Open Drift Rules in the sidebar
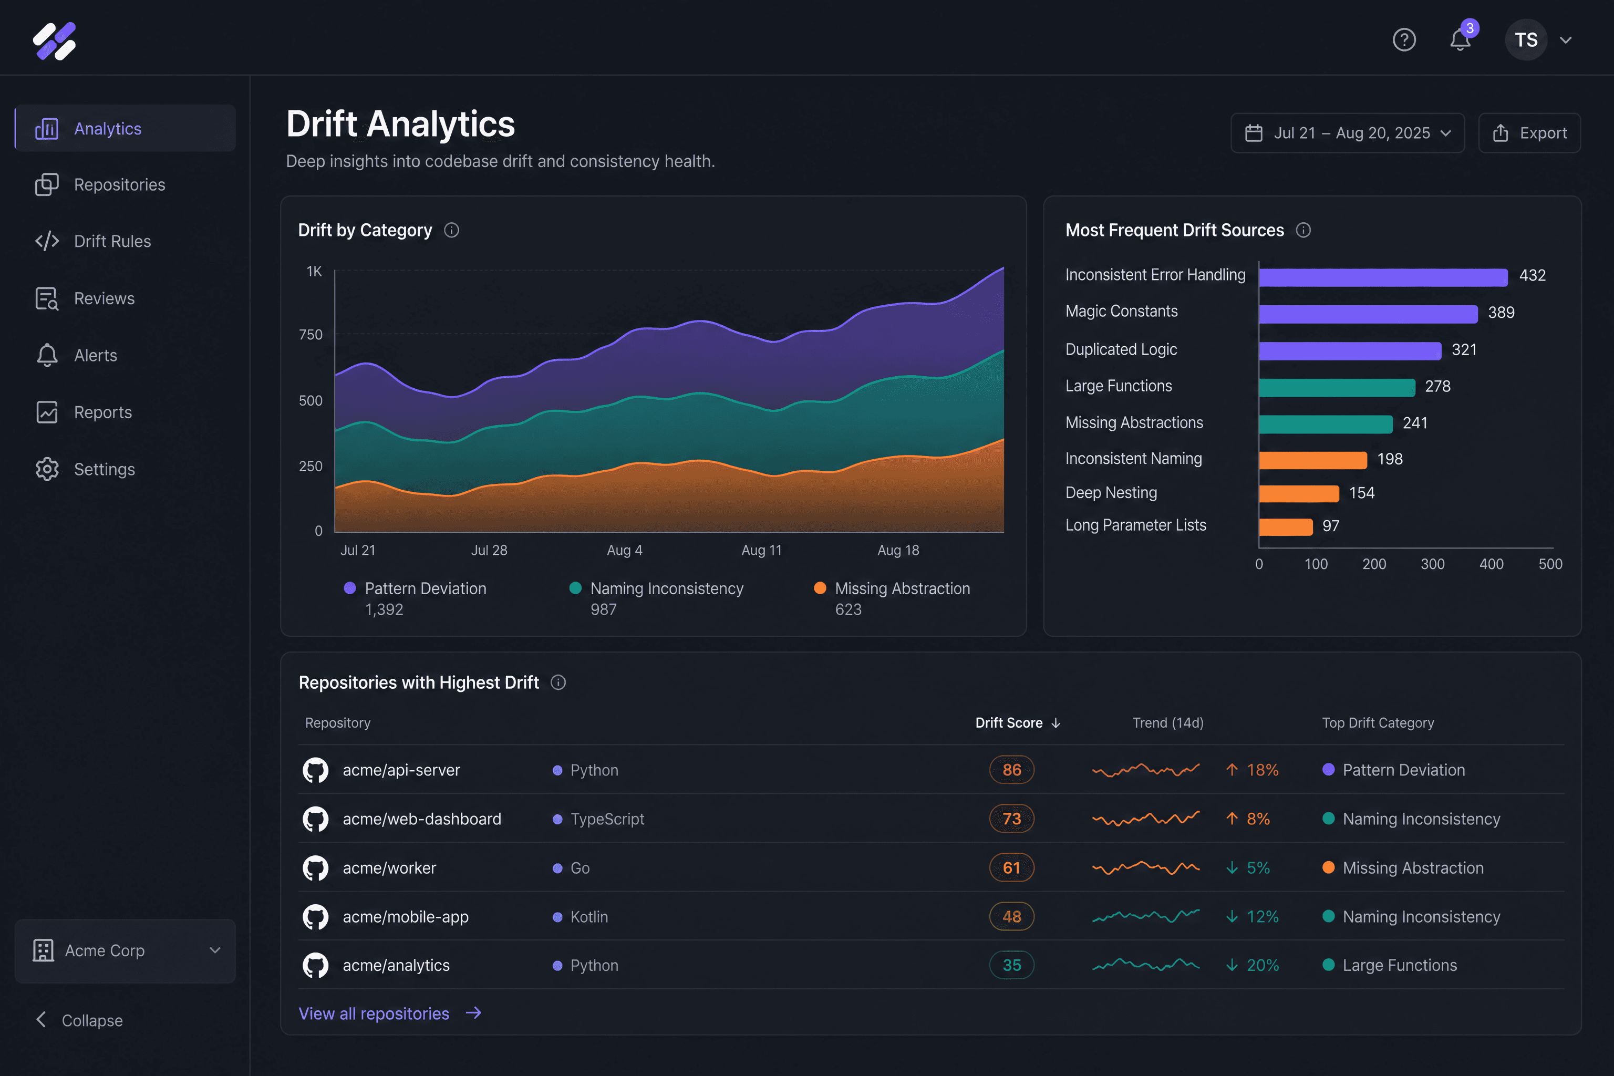 pos(125,241)
